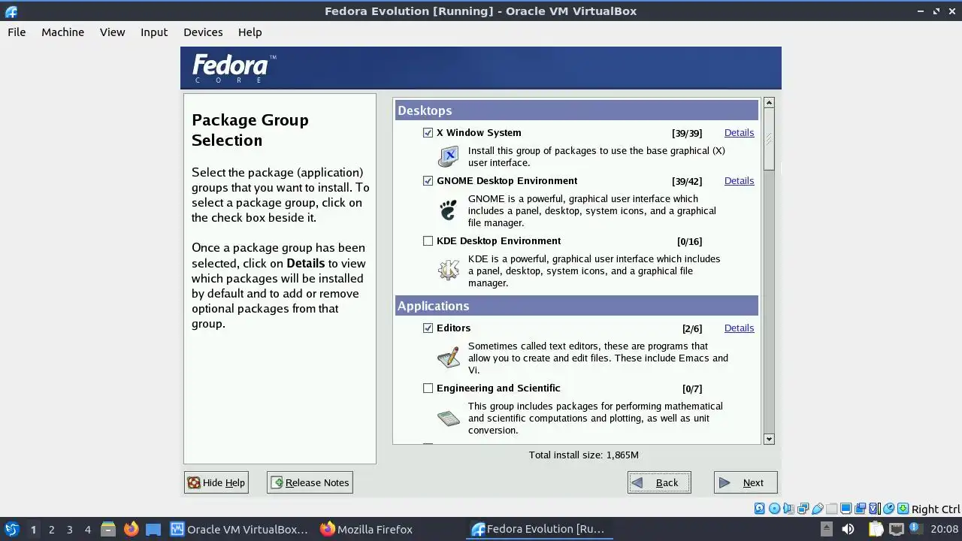Click the GNOME footprint icon
The height and width of the screenshot is (541, 962).
[449, 210]
